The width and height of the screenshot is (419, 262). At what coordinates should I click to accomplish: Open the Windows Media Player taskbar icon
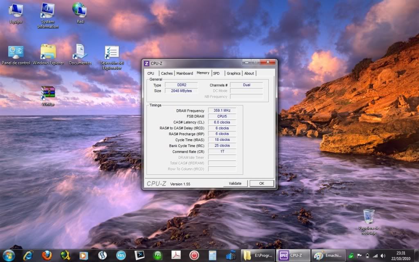tap(83, 255)
